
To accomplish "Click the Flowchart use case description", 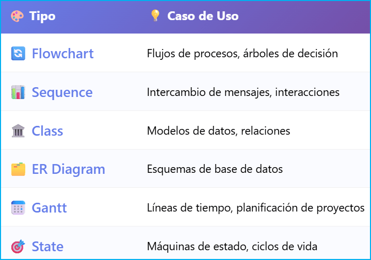I will 242,54.
